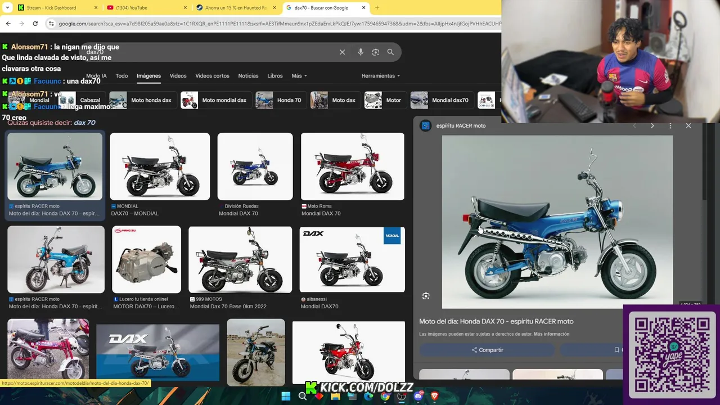This screenshot has height=405, width=720.
Task: Open Más información copyright link
Action: [x=551, y=334]
